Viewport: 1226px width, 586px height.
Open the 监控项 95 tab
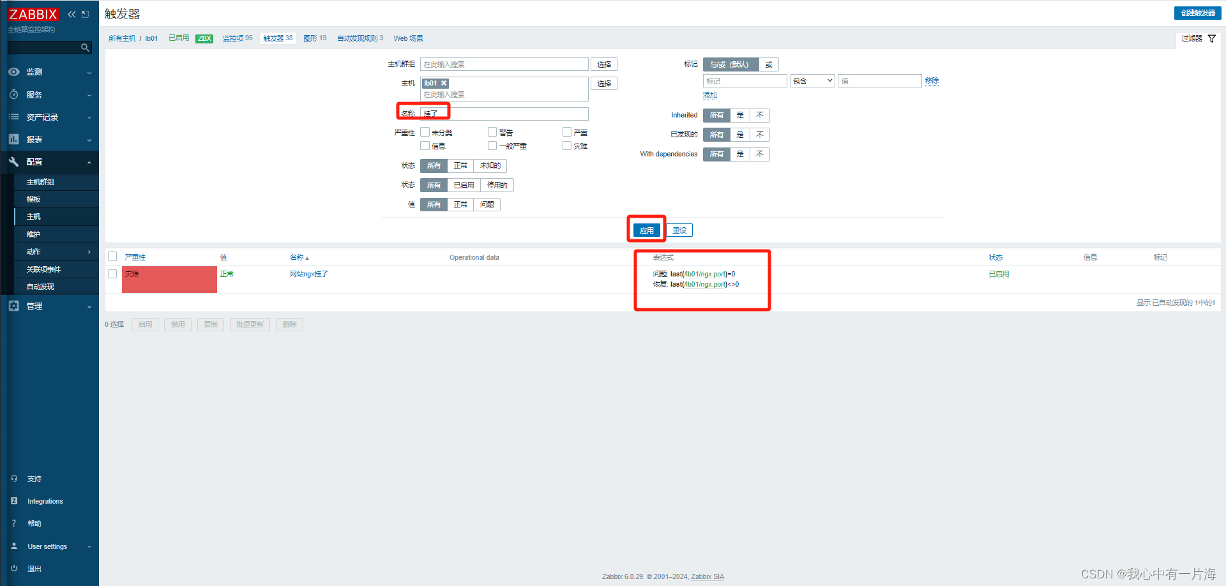(238, 38)
